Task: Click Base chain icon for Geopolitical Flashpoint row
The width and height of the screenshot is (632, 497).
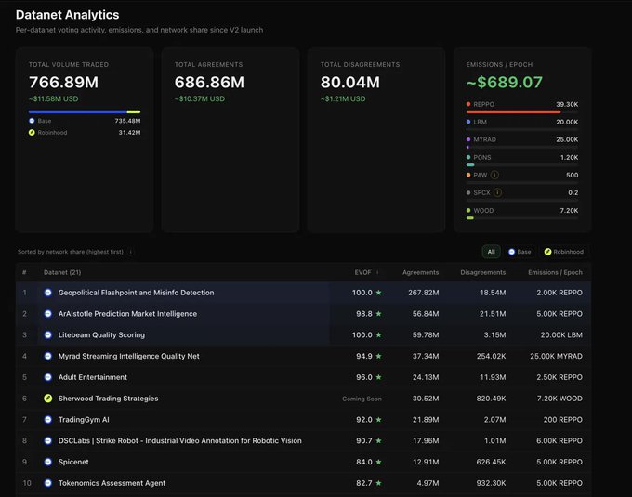Action: [48, 293]
